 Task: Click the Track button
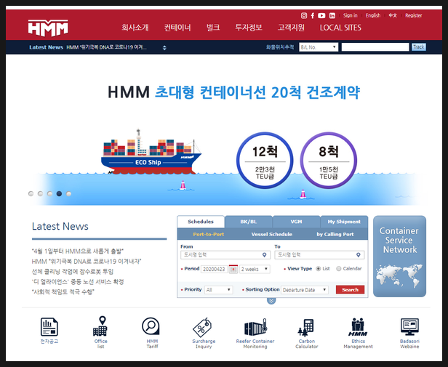419,47
